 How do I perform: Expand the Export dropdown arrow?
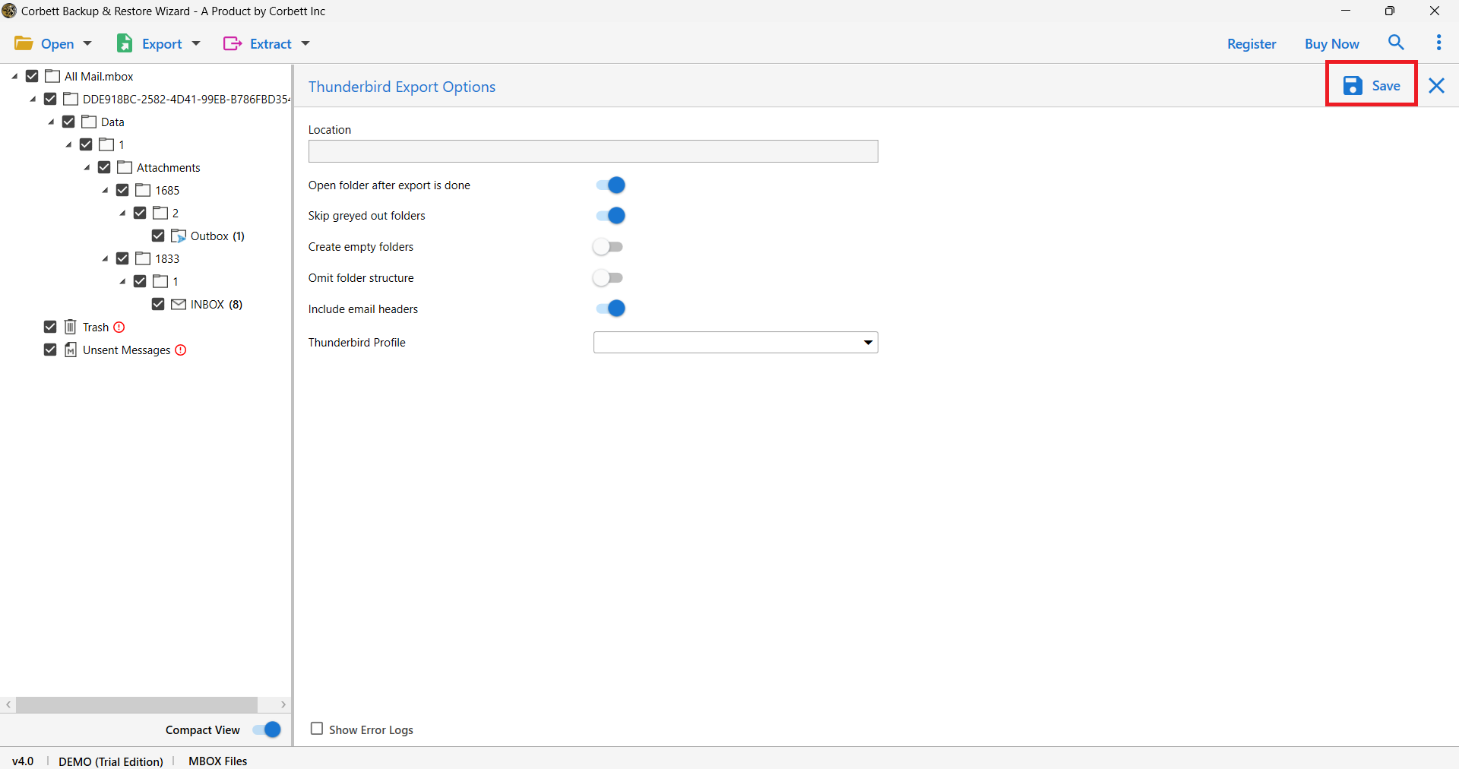[196, 44]
